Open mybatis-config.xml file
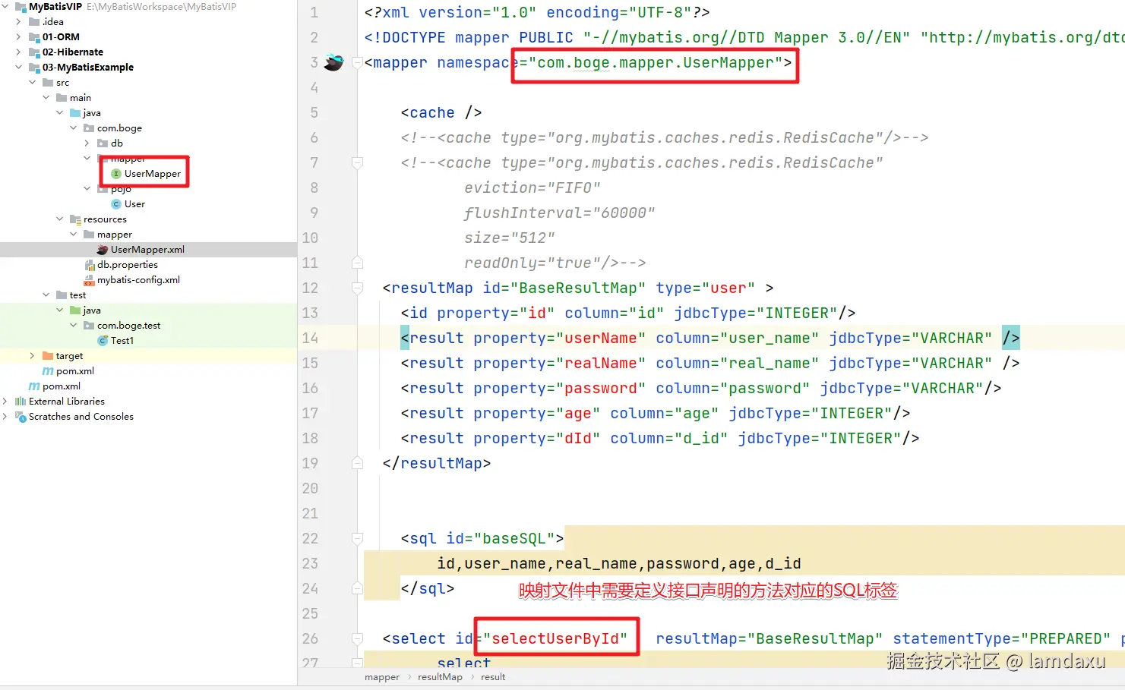 click(138, 280)
